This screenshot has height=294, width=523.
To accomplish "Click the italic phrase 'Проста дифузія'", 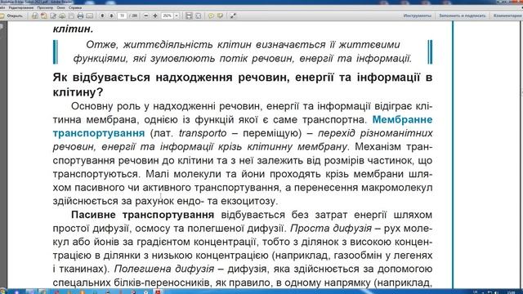I will click(331, 229).
